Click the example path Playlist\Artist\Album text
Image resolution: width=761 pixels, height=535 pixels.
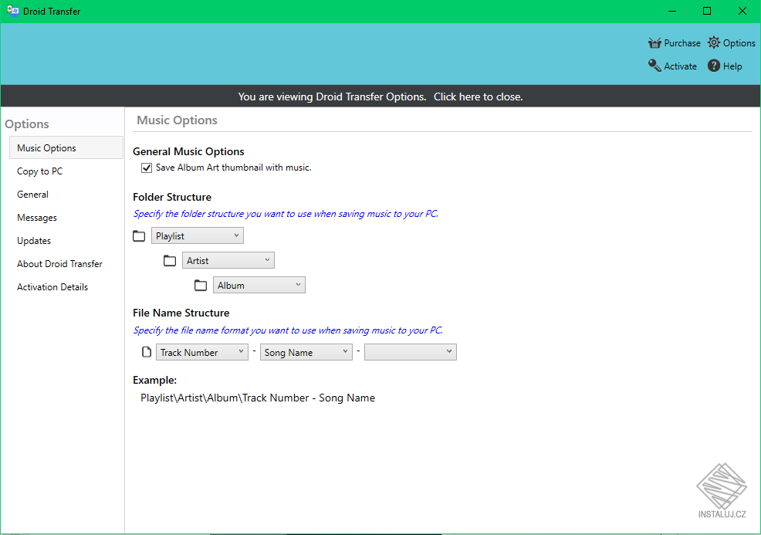(258, 398)
